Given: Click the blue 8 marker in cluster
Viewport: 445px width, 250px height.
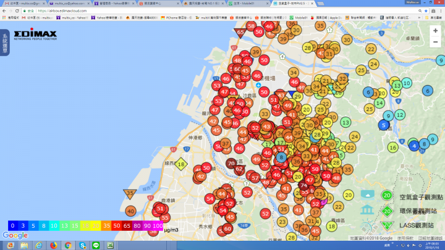Looking at the screenshot, I should coord(281,157).
